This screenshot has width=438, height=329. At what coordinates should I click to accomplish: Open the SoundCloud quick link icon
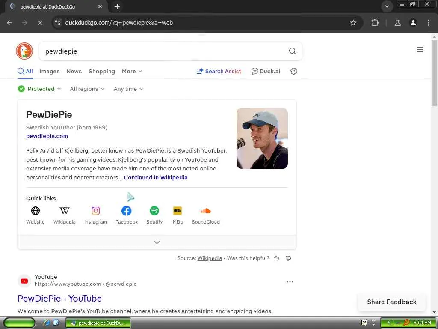[206, 211]
